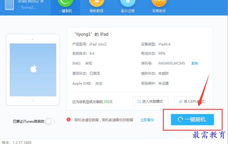Select the iPad device icon in header

9,5
